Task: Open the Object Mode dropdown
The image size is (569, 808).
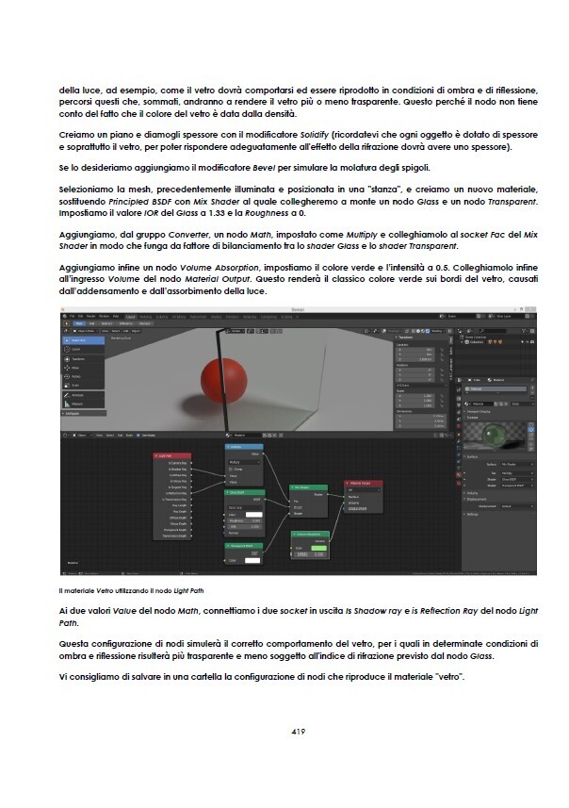Action: pyautogui.click(x=86, y=331)
